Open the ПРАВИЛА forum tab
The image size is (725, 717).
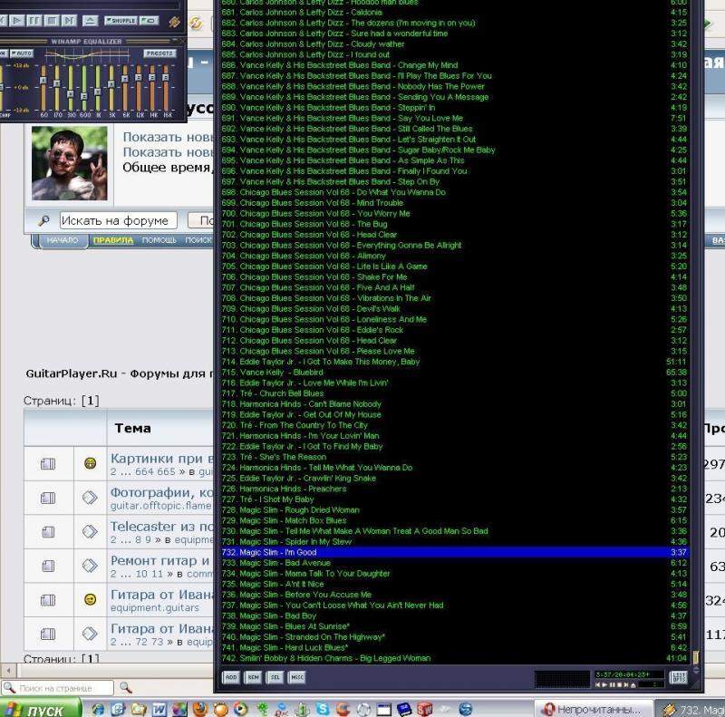pyautogui.click(x=113, y=240)
